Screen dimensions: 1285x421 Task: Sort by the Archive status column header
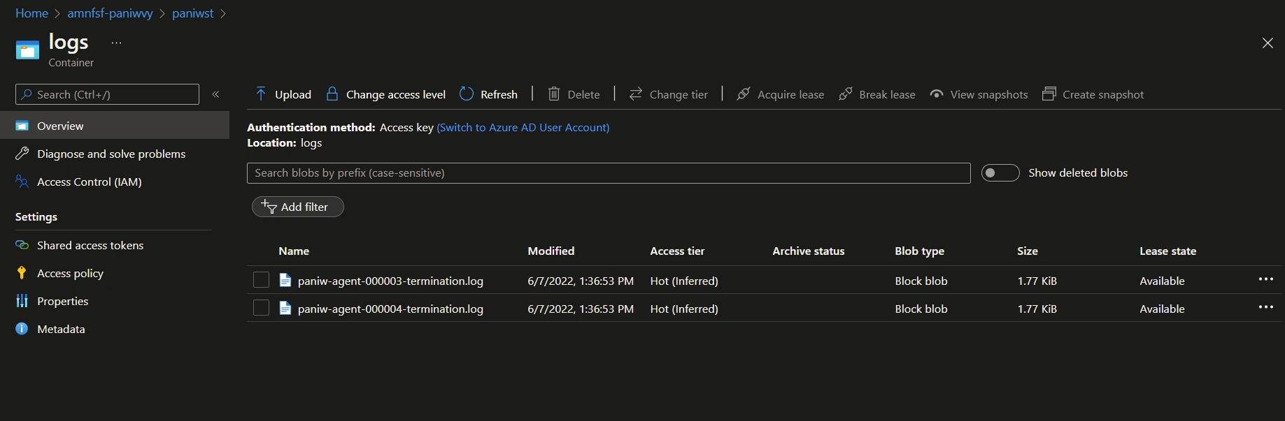(x=809, y=251)
